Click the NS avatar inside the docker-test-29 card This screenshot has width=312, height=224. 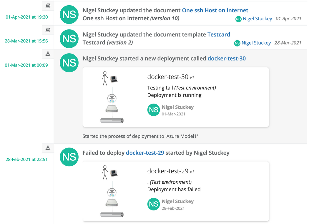pos(154,204)
